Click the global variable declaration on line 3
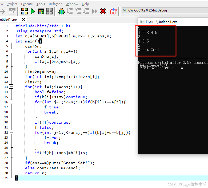This screenshot has width=208, height=188. pos(63,36)
